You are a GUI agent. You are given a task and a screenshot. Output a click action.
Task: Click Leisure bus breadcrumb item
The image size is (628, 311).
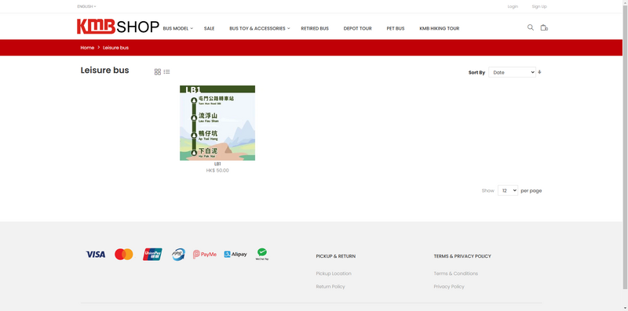[x=115, y=48]
